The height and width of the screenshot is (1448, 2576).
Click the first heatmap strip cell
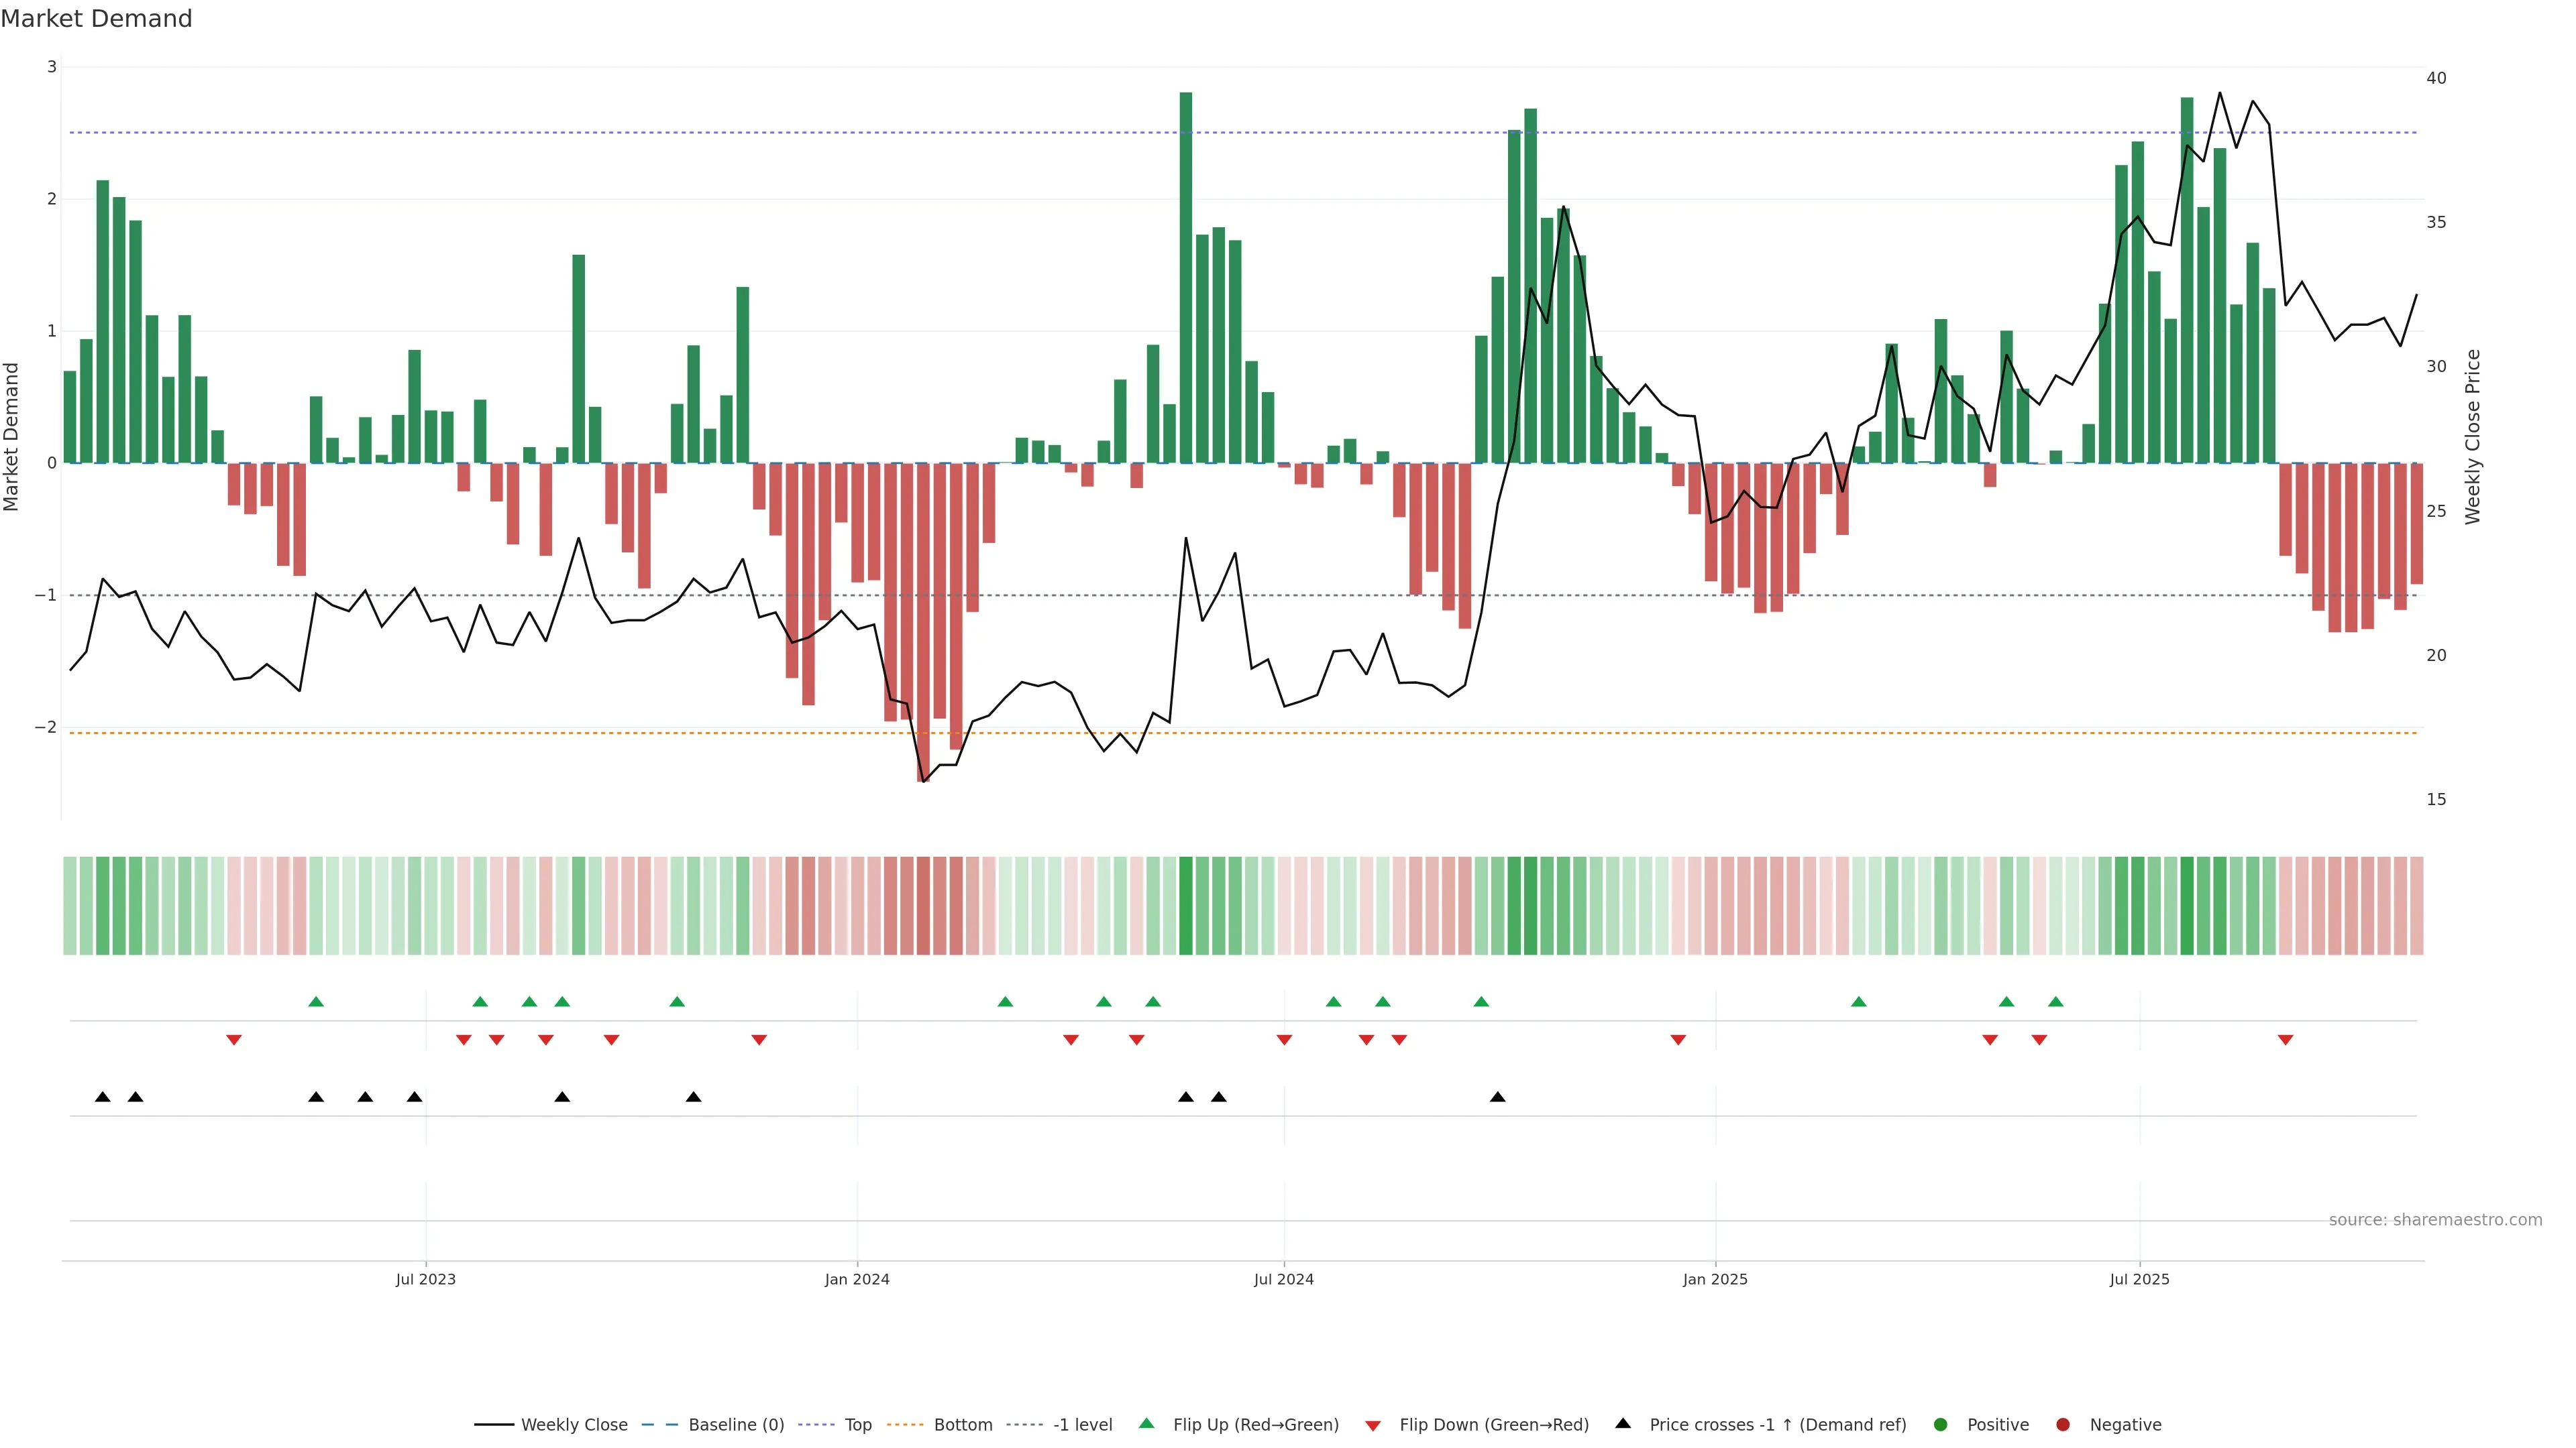pyautogui.click(x=70, y=906)
